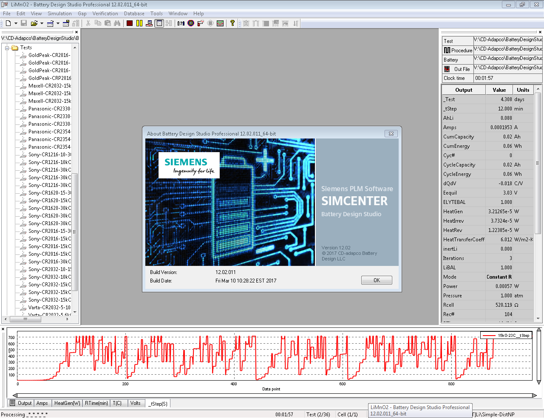The width and height of the screenshot is (544, 418).
Task: Expand the Print dropdown arrow
Action: (58, 23)
